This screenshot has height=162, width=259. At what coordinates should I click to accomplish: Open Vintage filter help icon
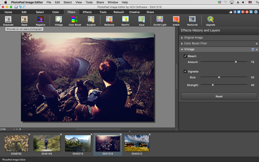point(253,50)
